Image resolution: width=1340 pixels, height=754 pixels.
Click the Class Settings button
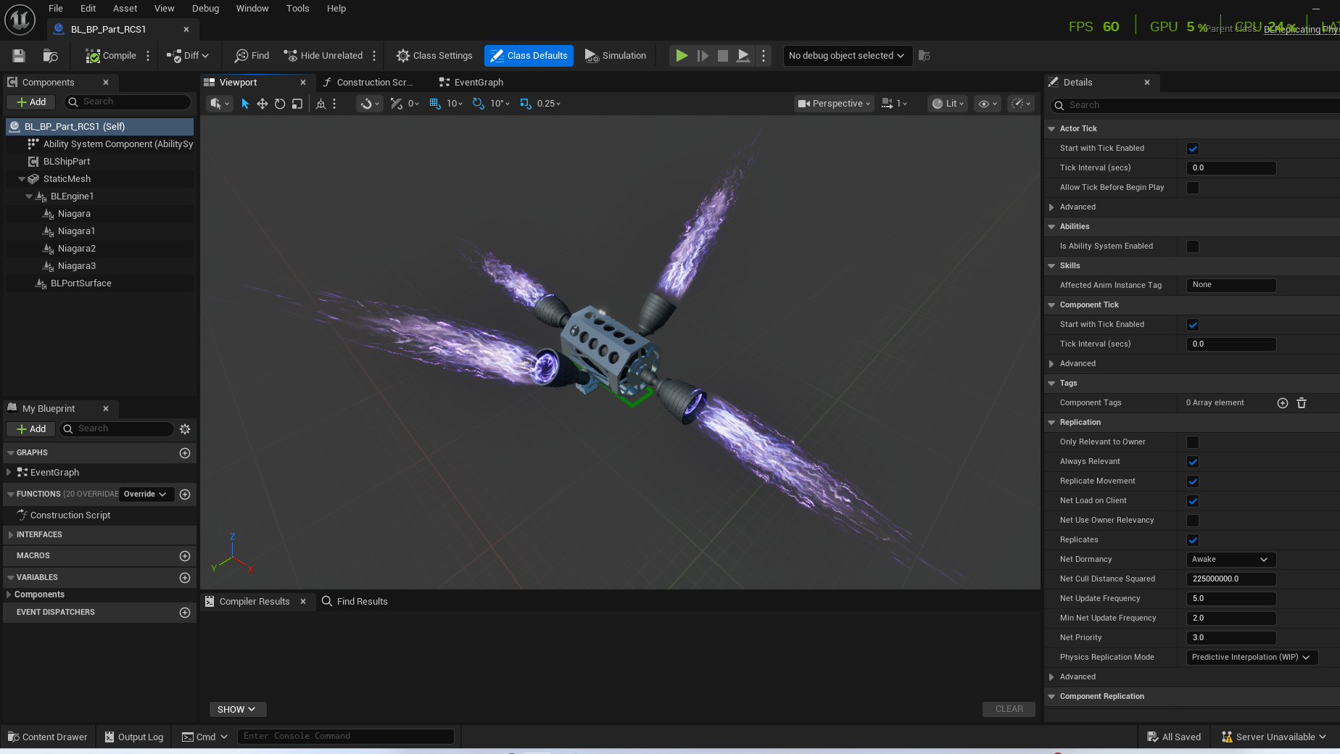coord(434,56)
